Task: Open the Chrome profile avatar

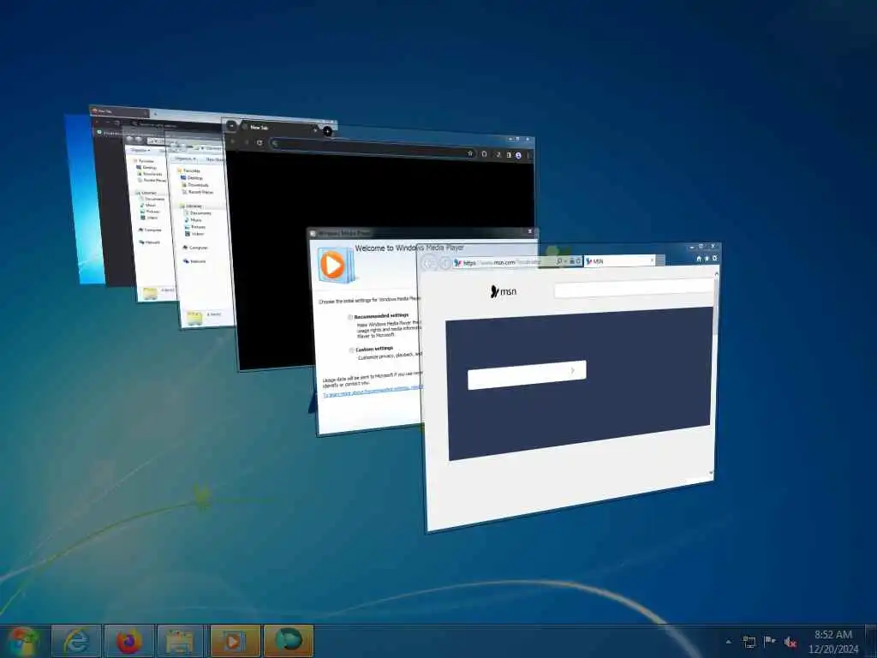Action: tap(518, 156)
